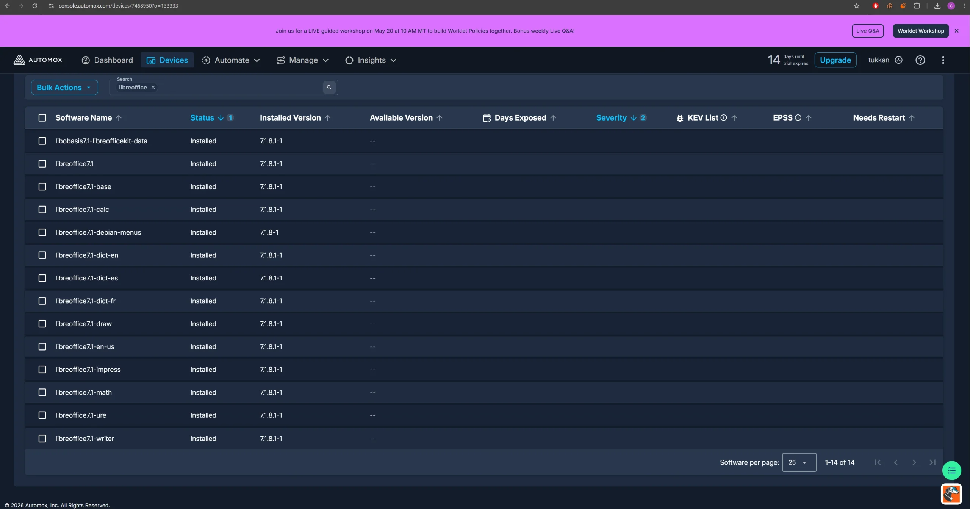This screenshot has height=509, width=970.
Task: Click the browser address bar URL
Action: (x=118, y=6)
